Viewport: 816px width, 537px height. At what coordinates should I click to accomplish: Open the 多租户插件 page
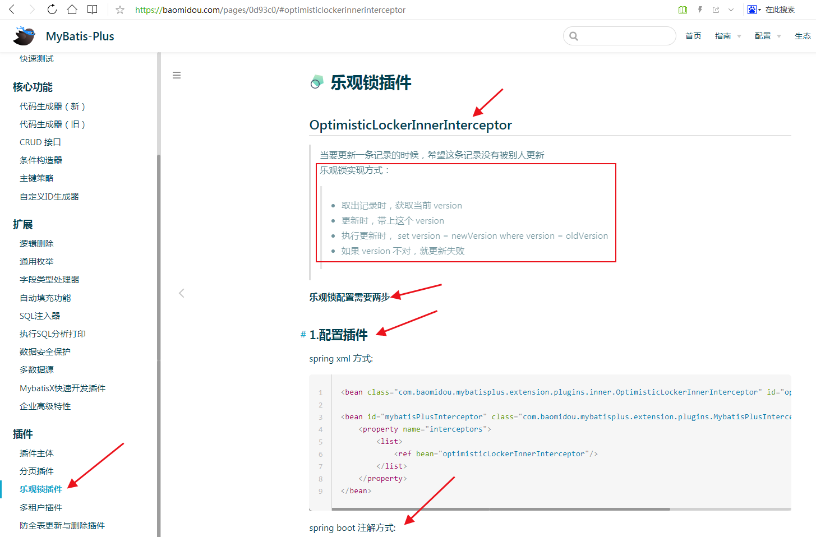41,508
